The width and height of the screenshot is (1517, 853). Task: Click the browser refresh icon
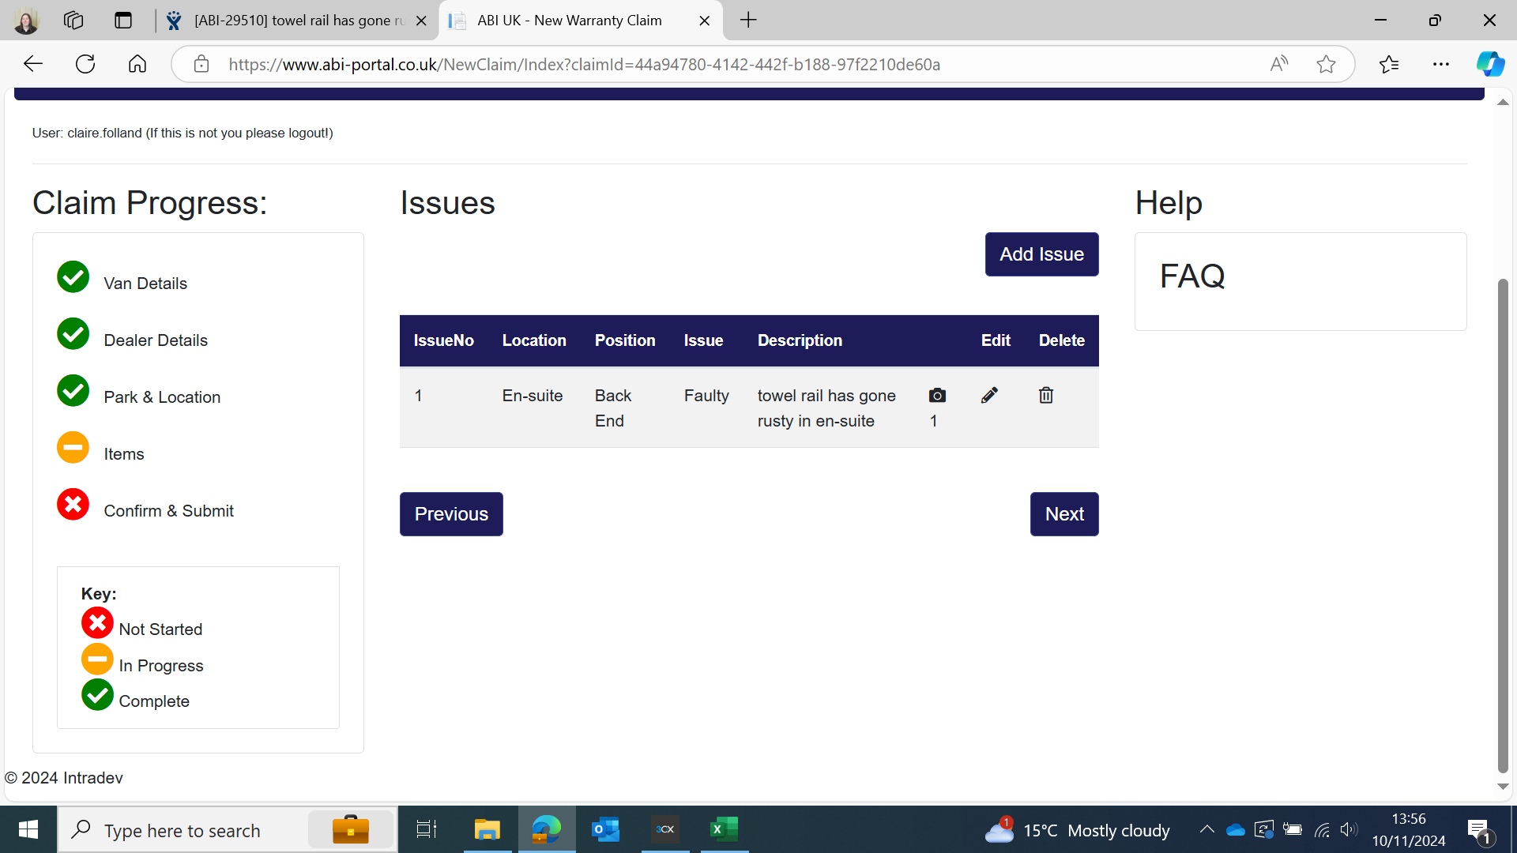click(85, 64)
